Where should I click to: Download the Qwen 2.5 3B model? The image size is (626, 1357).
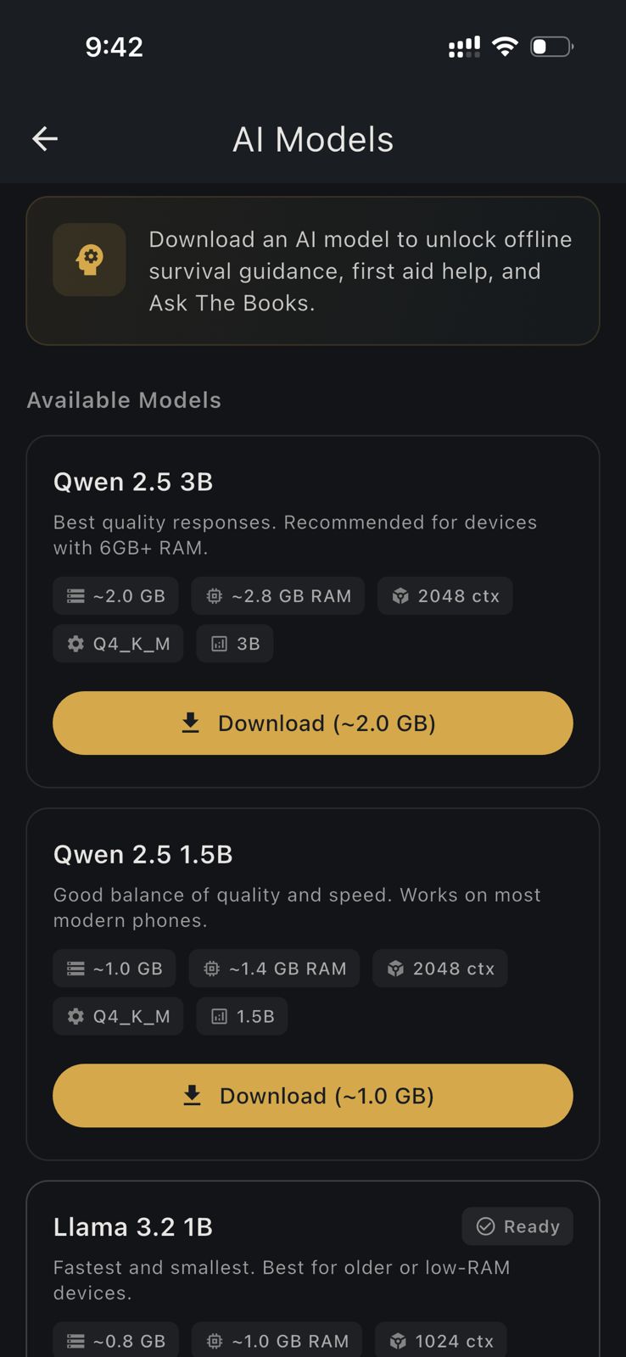[x=312, y=723]
